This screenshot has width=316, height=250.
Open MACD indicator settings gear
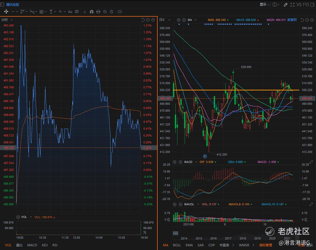click(175, 162)
